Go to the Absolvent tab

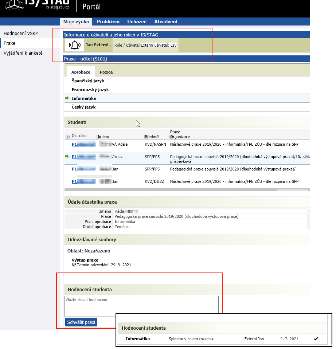pyautogui.click(x=166, y=21)
